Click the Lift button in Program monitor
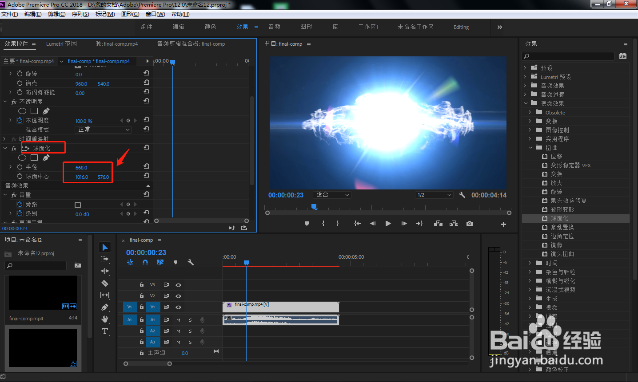Viewport: 638px width, 382px height. [438, 224]
